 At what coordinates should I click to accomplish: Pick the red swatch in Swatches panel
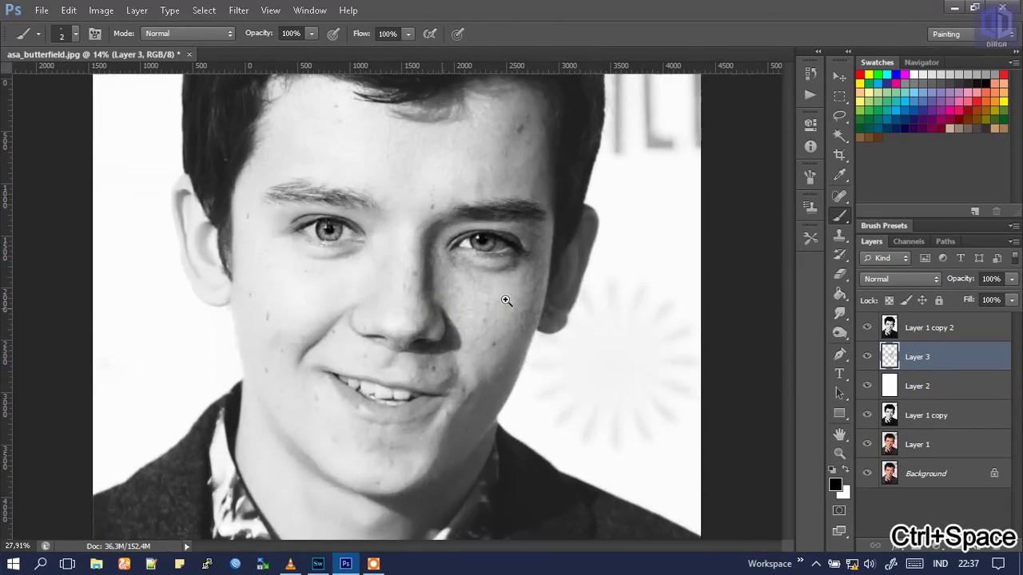coord(860,75)
